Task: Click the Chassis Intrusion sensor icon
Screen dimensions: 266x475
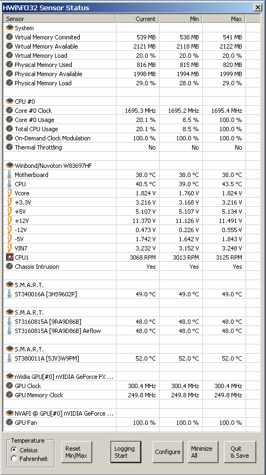Action: [9, 267]
